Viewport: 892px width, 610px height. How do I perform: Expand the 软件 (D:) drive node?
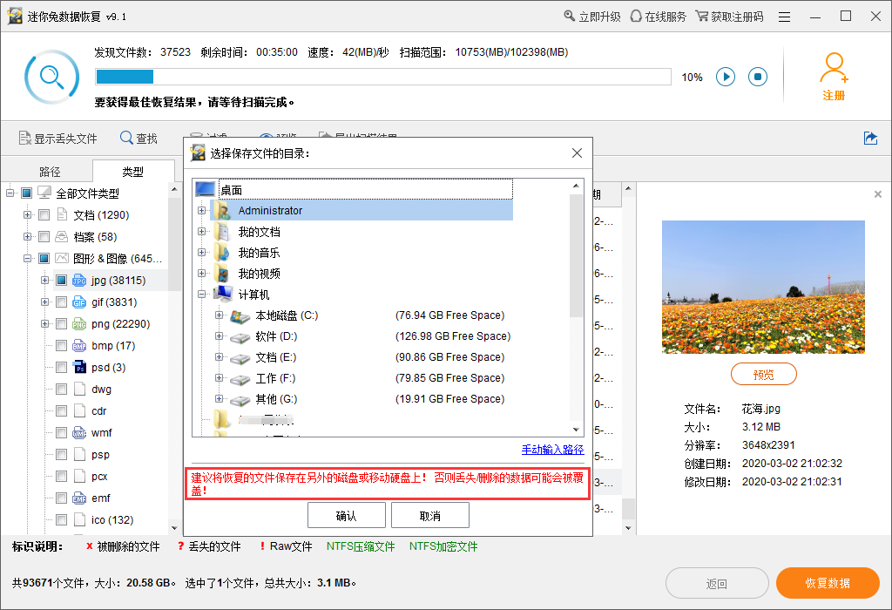point(220,336)
